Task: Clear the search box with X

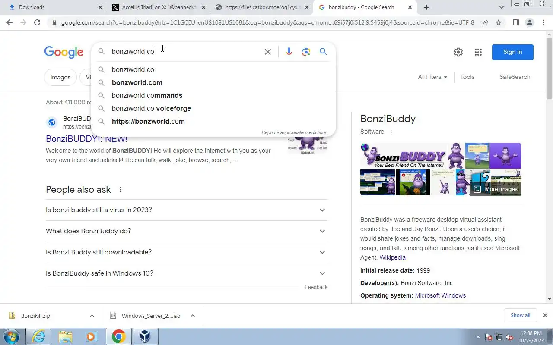Action: point(268,52)
